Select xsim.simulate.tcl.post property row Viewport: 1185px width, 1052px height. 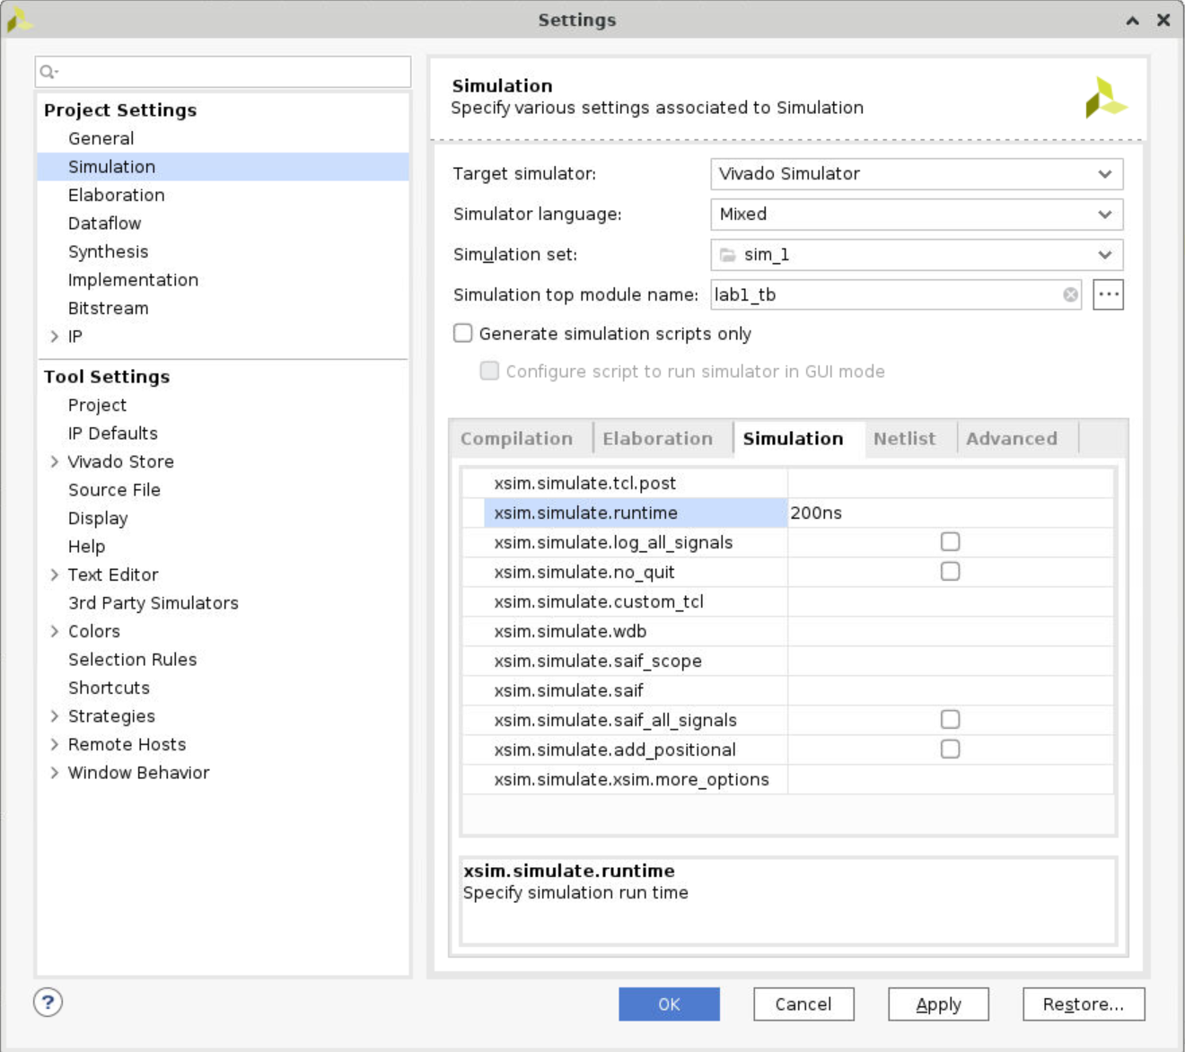[x=788, y=483]
